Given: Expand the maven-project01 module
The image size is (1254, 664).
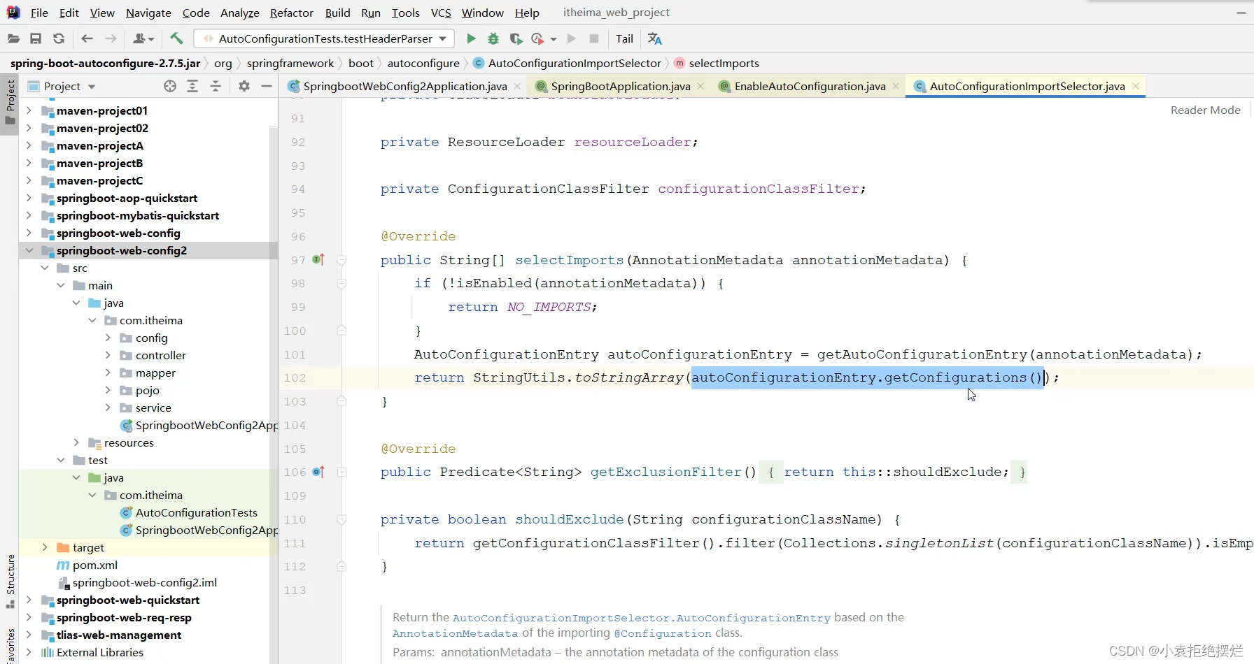Looking at the screenshot, I should coord(29,110).
